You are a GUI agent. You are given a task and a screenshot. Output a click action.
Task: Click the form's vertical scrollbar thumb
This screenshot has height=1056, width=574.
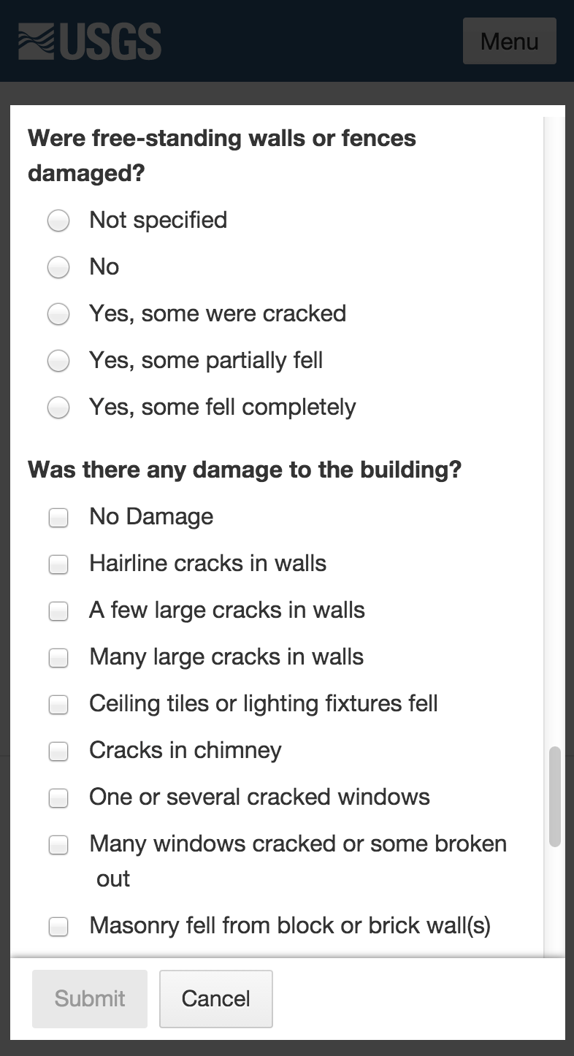[x=555, y=796]
